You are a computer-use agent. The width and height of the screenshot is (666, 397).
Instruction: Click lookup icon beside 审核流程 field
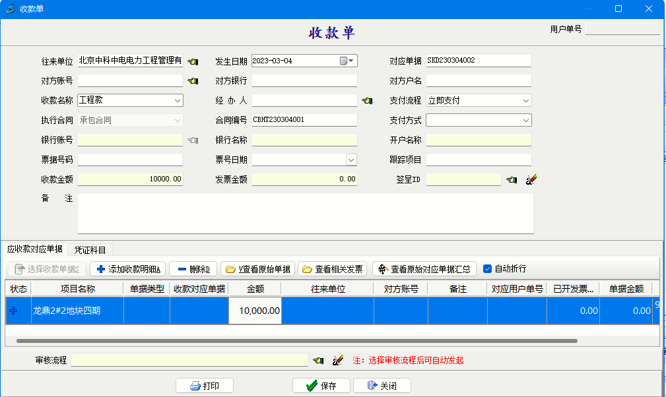(x=319, y=361)
